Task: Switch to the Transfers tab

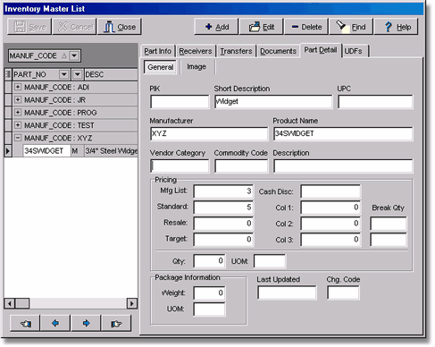Action: 236,51
